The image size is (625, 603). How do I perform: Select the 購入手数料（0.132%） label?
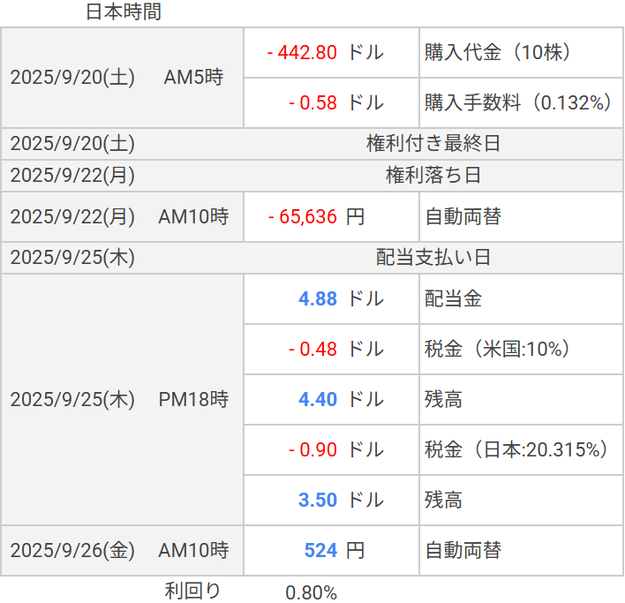click(x=518, y=102)
